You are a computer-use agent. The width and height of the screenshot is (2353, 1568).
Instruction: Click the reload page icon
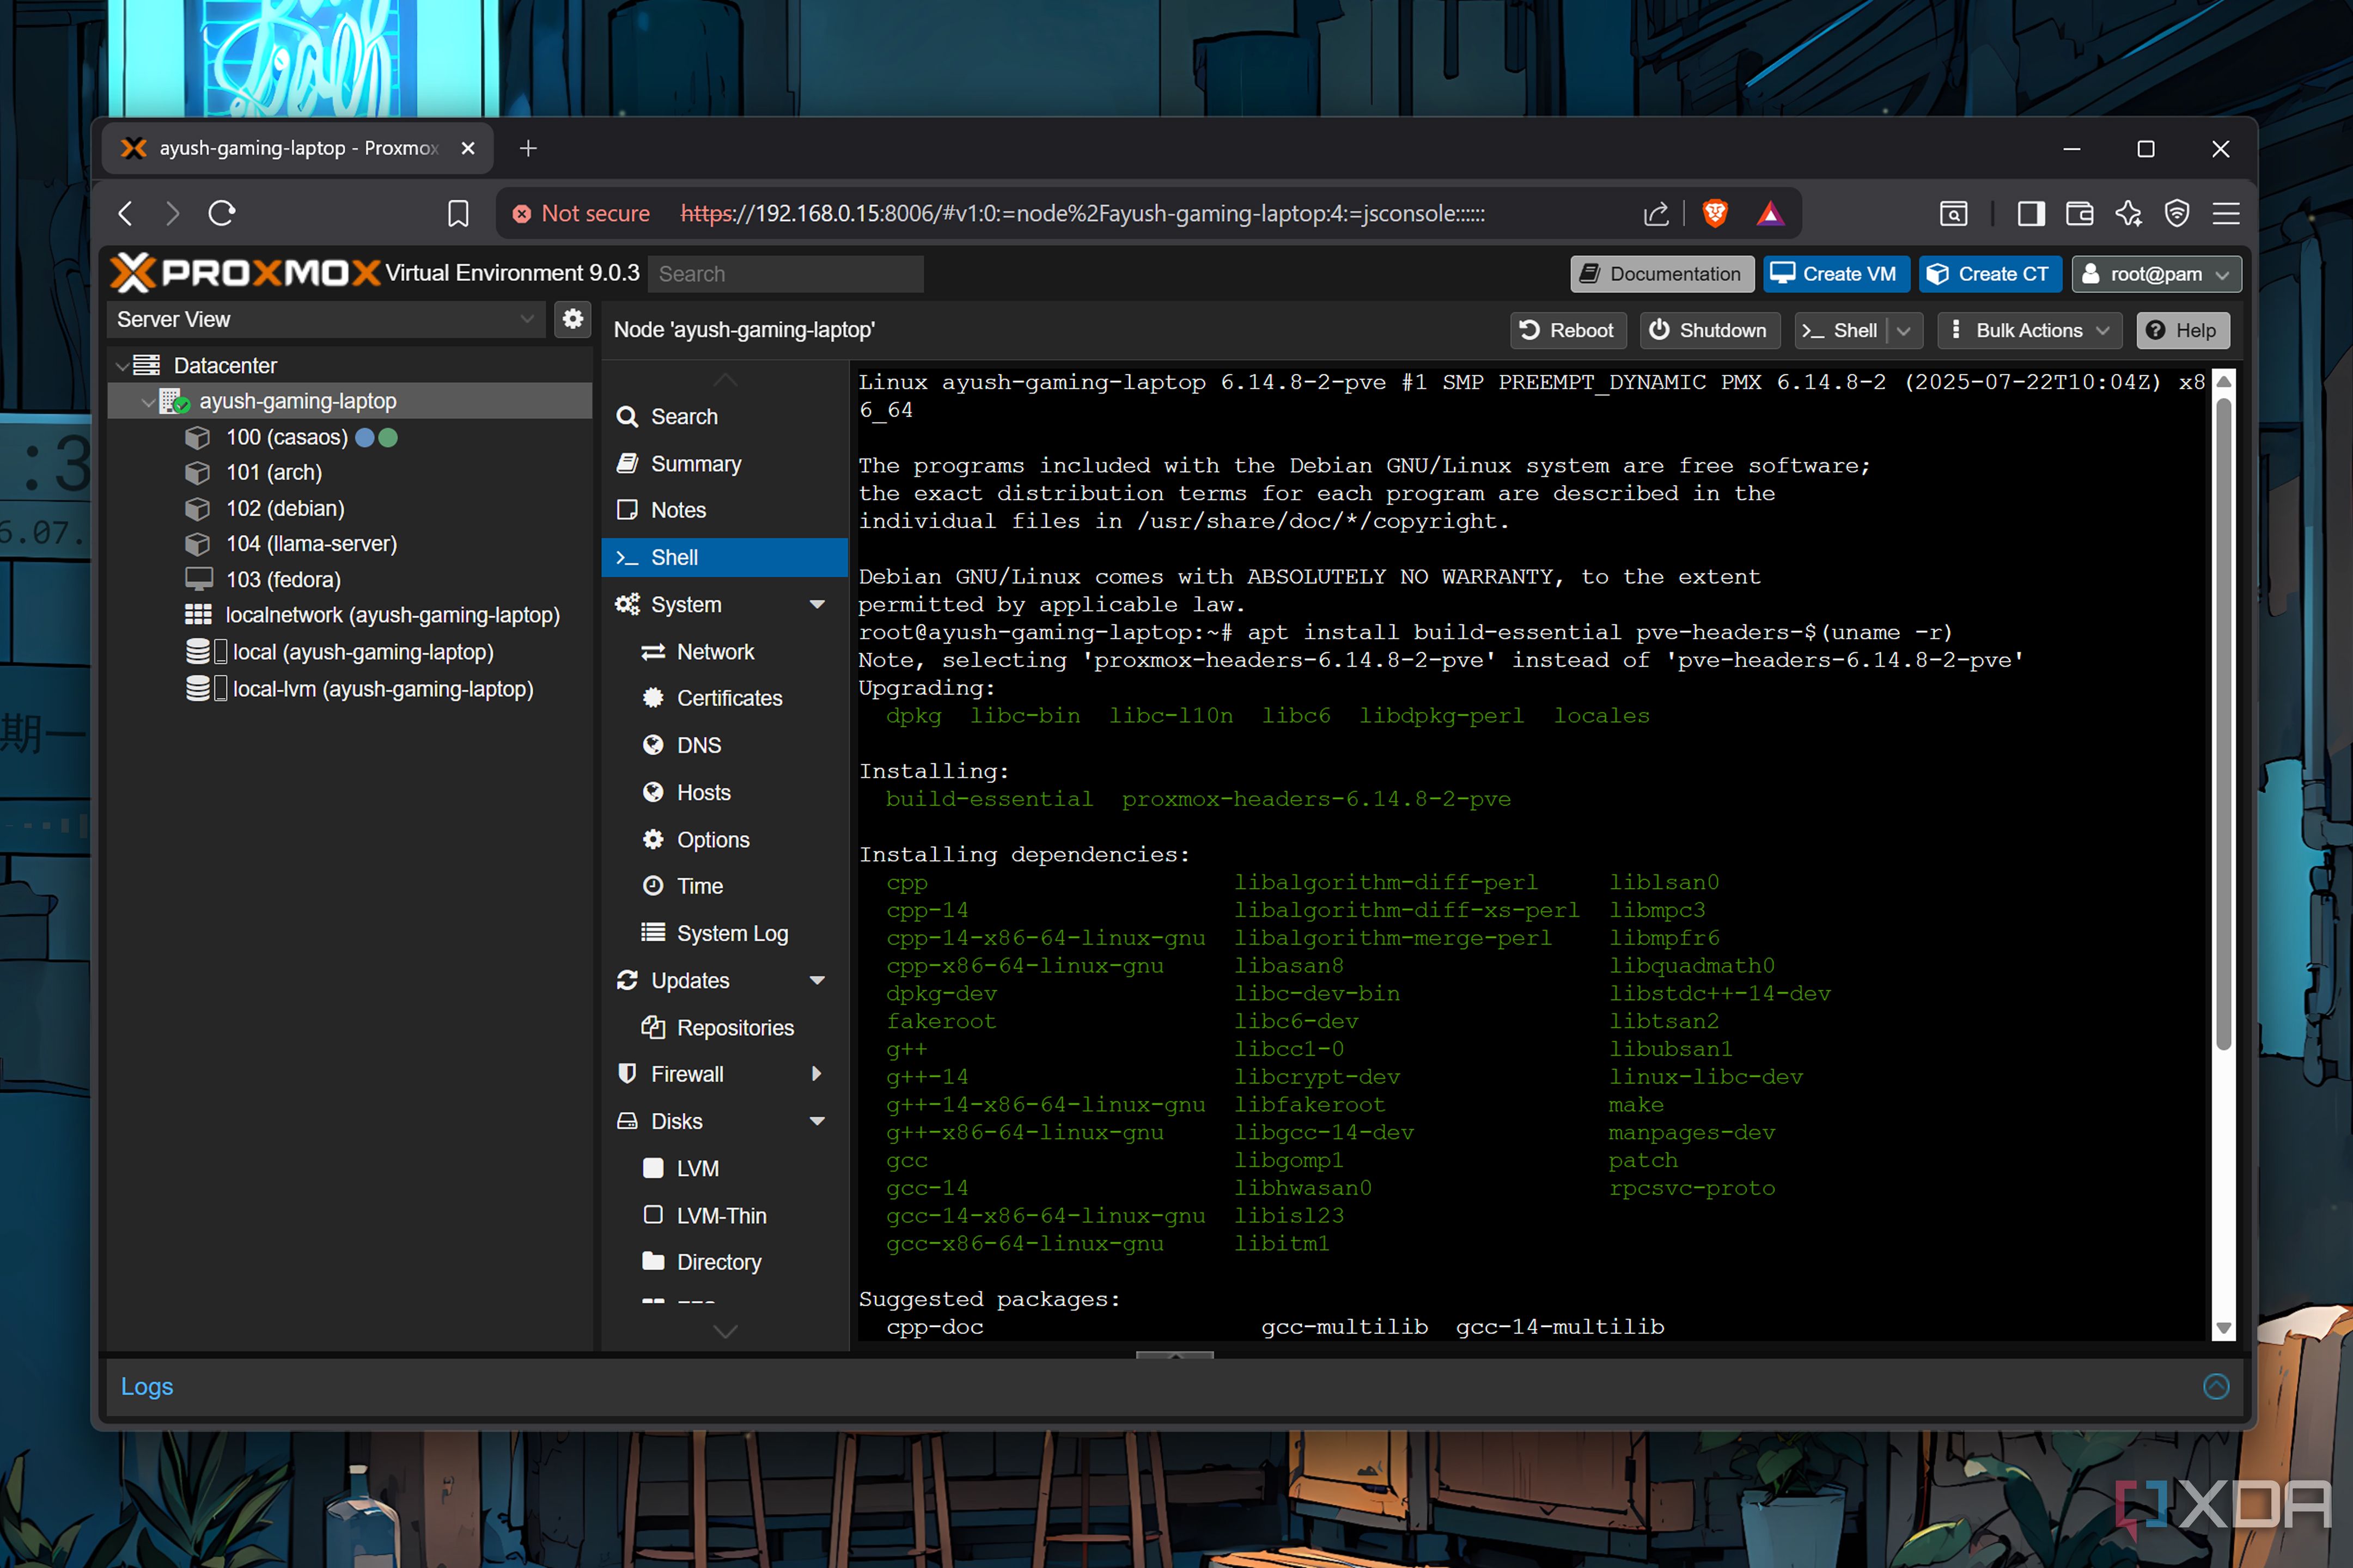point(222,213)
